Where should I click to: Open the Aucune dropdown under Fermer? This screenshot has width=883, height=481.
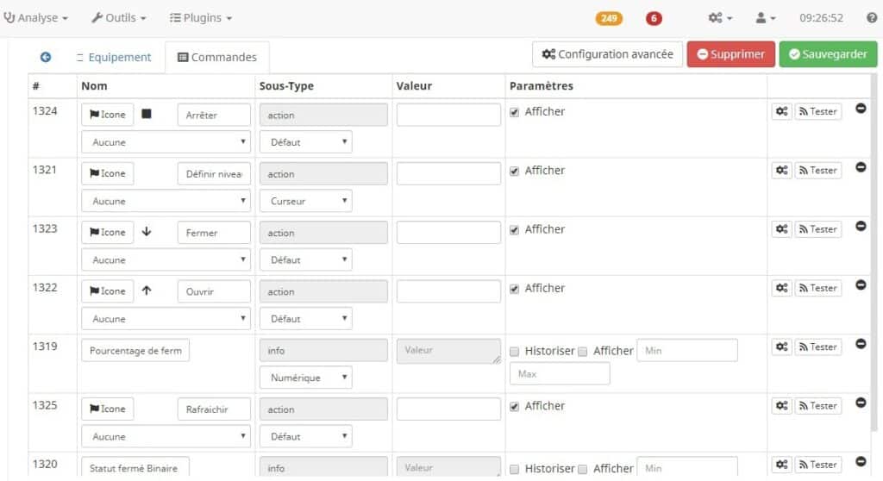click(166, 259)
